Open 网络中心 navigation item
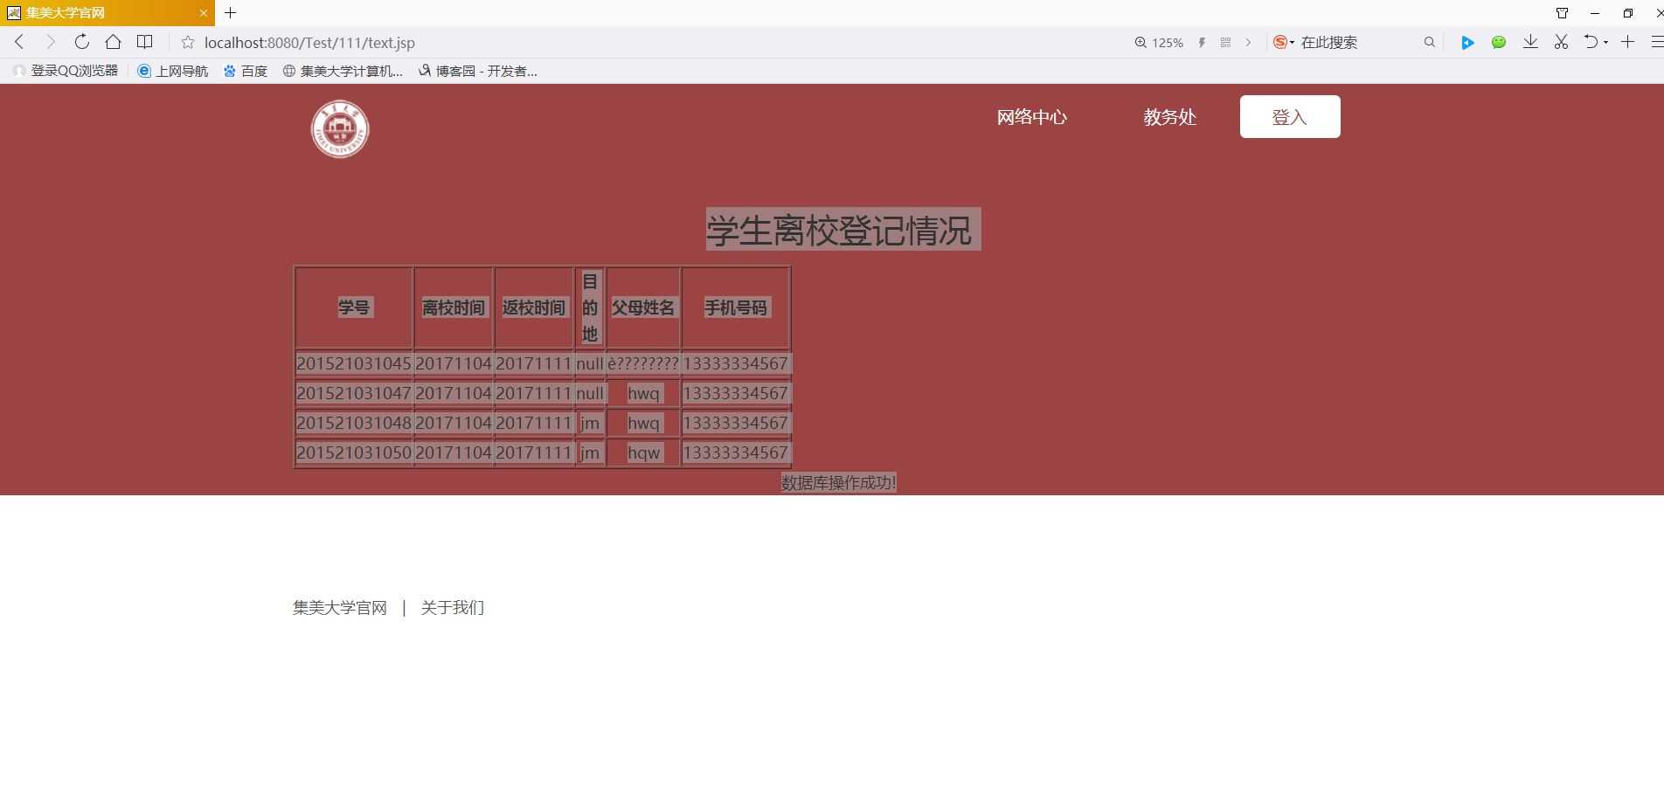1664x808 pixels. (x=1031, y=117)
